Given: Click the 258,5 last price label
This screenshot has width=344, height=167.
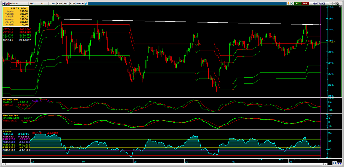Looking at the screenshot, I should (x=331, y=42).
